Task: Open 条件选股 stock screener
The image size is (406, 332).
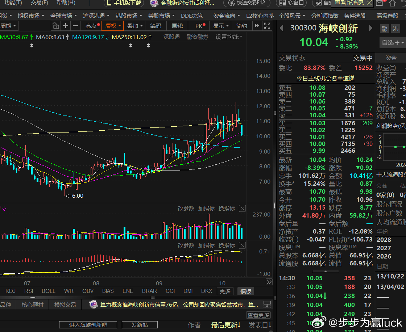Action: pos(355,16)
